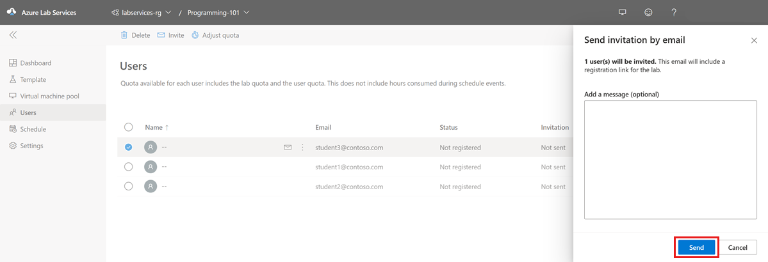Click the feedback smiley face icon
The height and width of the screenshot is (262, 768).
coord(648,12)
